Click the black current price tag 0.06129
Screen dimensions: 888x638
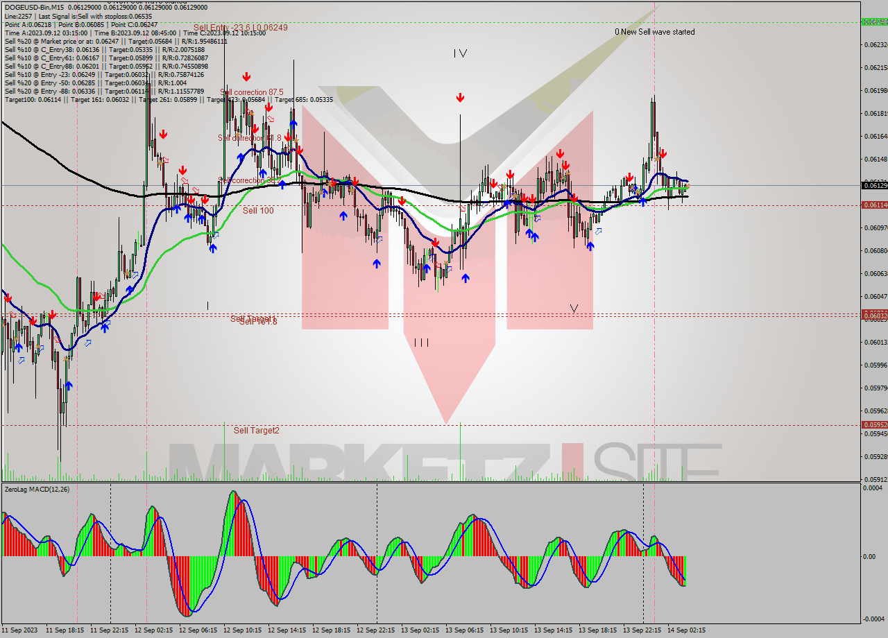click(x=873, y=185)
